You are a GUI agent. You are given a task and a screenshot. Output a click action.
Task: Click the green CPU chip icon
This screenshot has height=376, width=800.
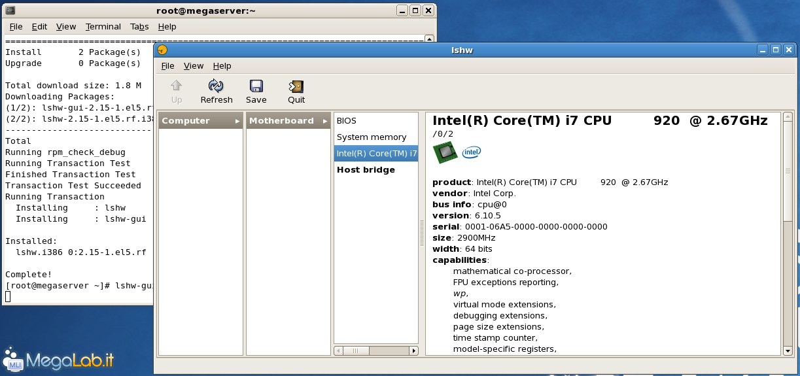point(445,152)
